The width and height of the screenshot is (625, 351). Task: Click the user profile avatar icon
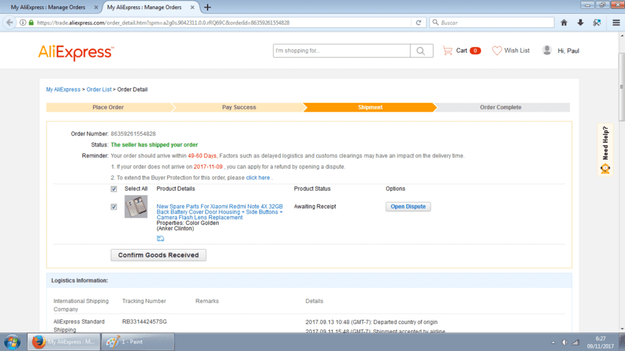[x=547, y=50]
